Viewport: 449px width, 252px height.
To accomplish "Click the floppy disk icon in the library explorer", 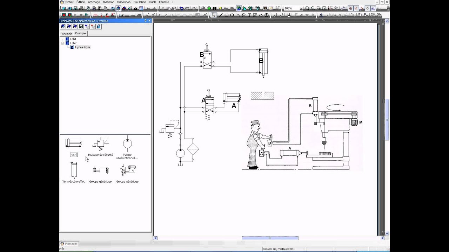I will [81, 26].
